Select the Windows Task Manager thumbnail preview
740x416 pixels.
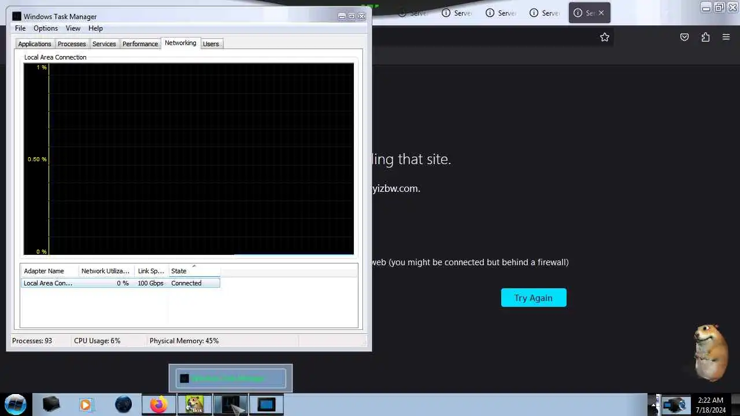click(231, 378)
